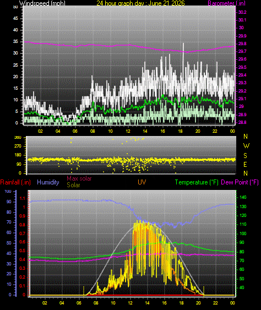Click the "E" compass direction label
This screenshot has width=261, height=310.
245,164
